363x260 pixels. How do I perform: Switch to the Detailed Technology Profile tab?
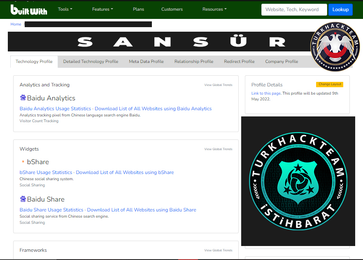(x=91, y=62)
